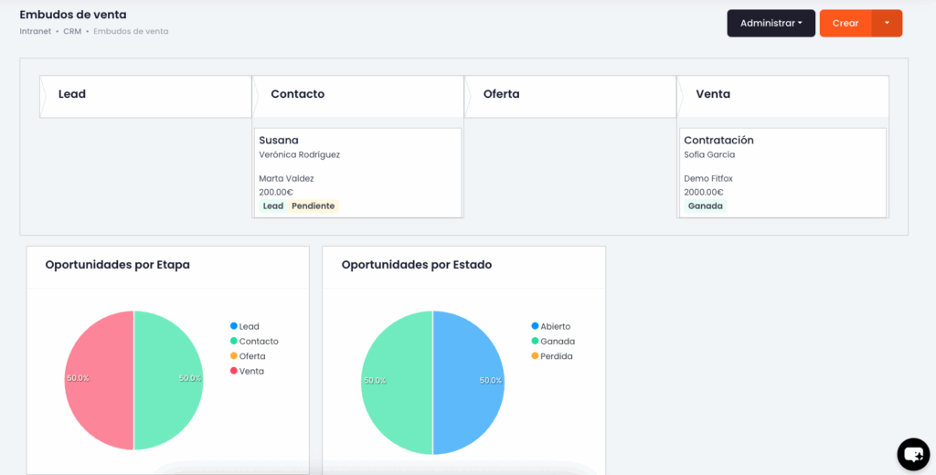This screenshot has height=475, width=936.
Task: Toggle Contacto legend in Etapa chart
Action: 254,342
